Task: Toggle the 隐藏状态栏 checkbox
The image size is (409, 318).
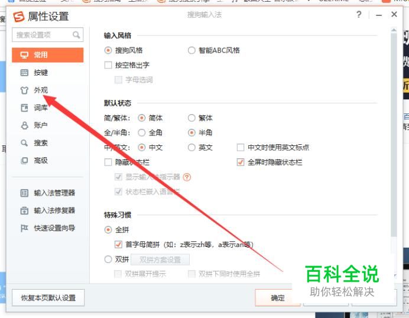Action: 108,163
